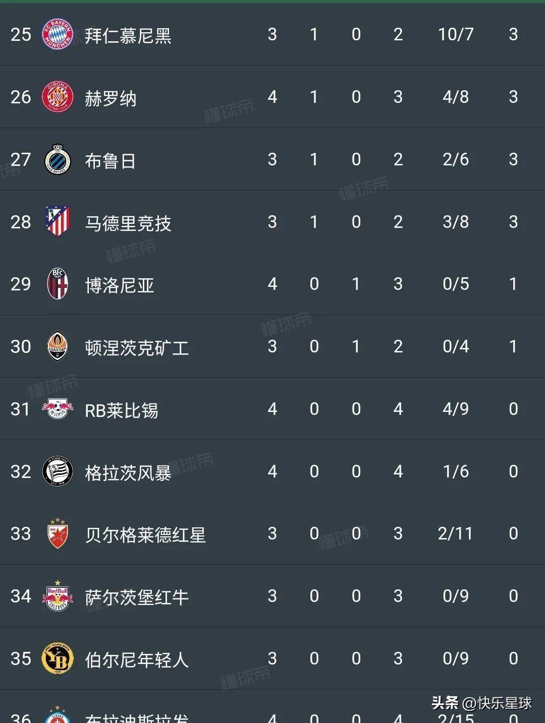Open team 赫罗纳
The height and width of the screenshot is (723, 545).
click(x=111, y=98)
